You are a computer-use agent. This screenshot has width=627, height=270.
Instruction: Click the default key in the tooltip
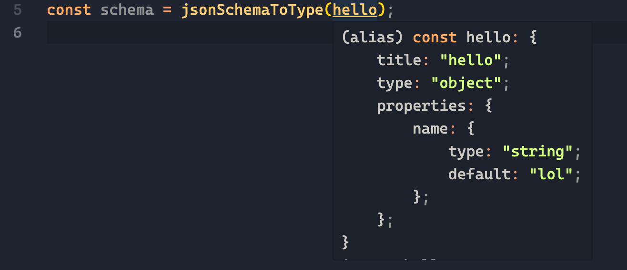(x=479, y=174)
